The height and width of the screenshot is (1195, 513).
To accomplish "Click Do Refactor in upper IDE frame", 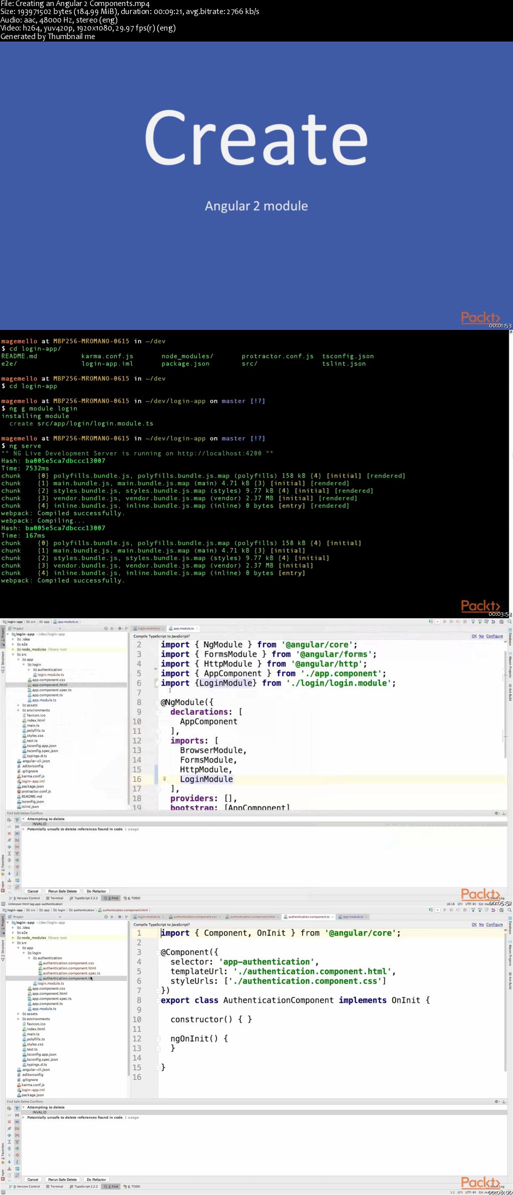I will click(x=96, y=891).
